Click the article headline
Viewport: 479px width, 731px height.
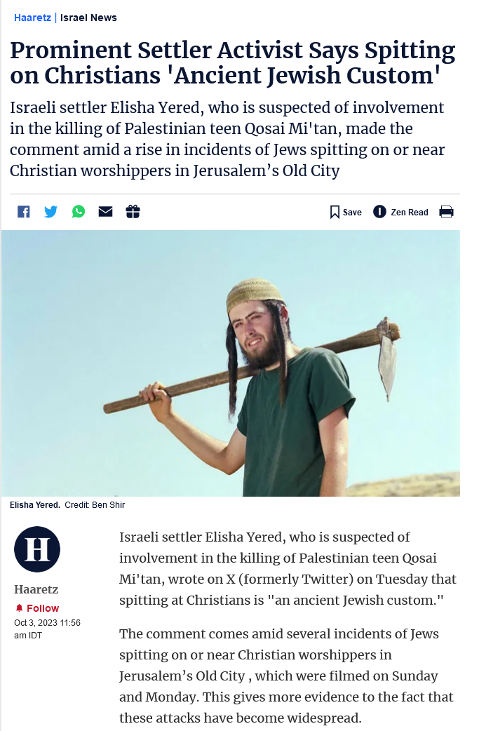(x=233, y=62)
